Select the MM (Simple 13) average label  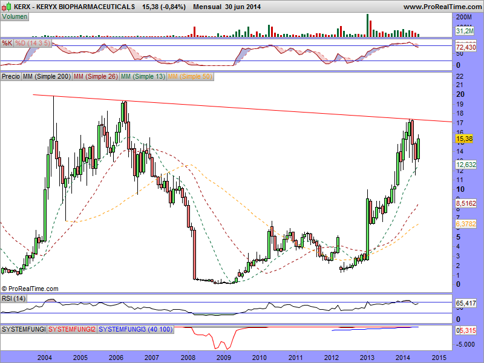(x=143, y=76)
